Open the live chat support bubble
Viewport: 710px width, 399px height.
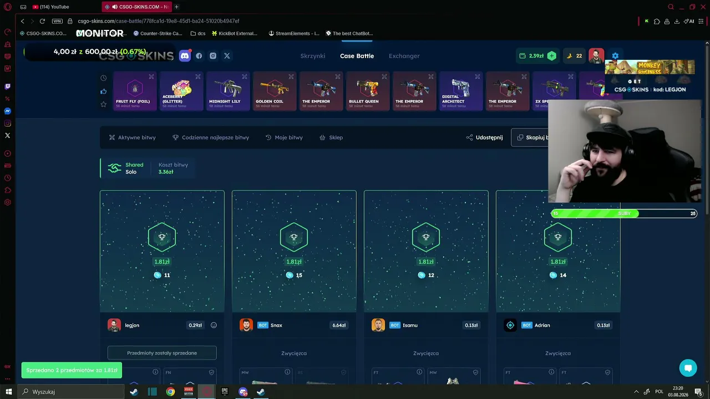coord(688,367)
